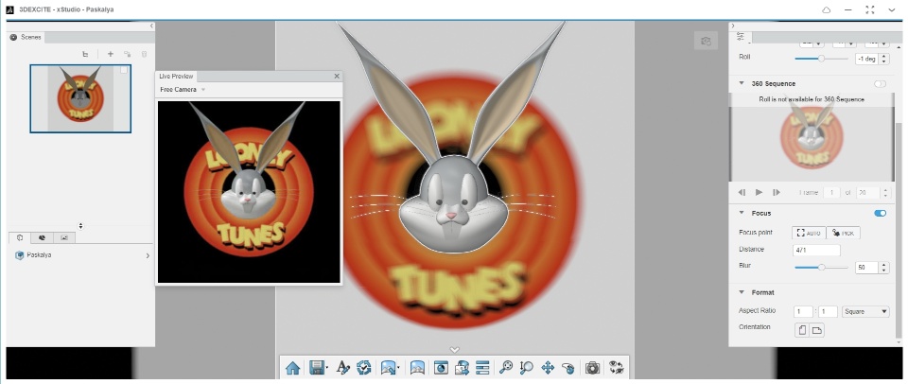Select the zoom fit magnifier tool
Image resolution: width=908 pixels, height=384 pixels.
click(x=506, y=367)
